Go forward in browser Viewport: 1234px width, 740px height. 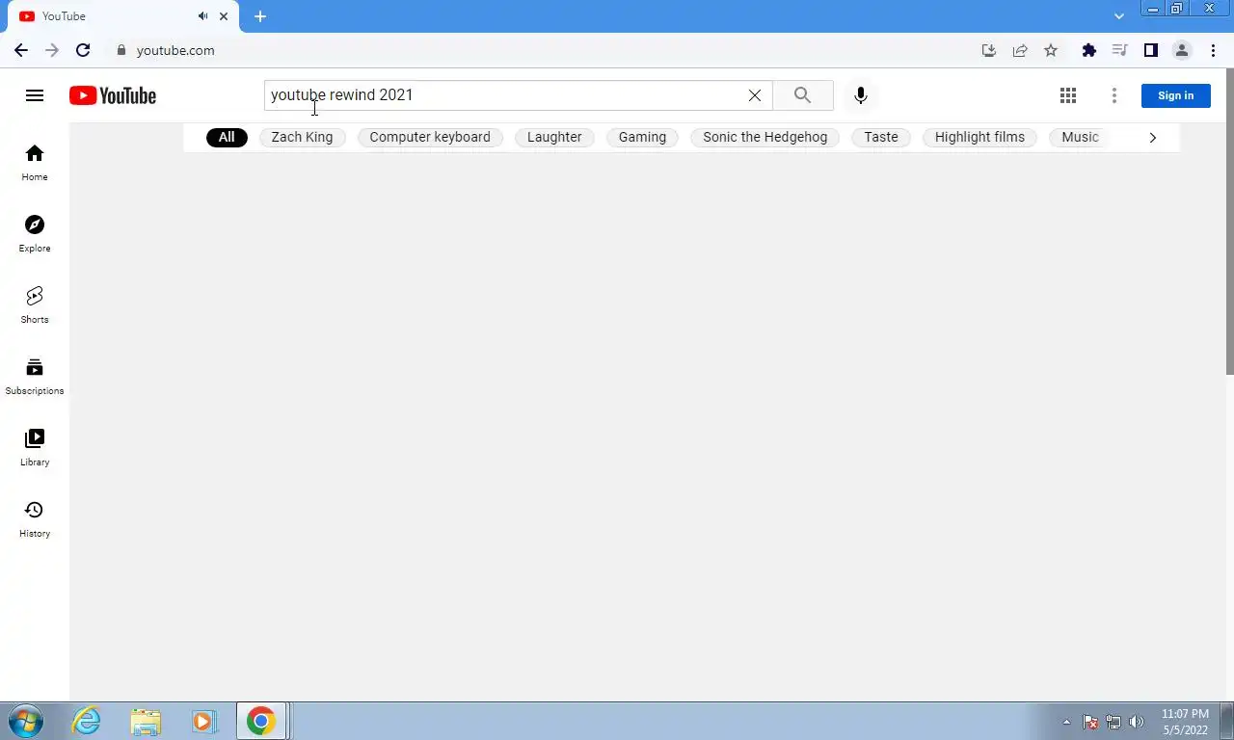(52, 50)
